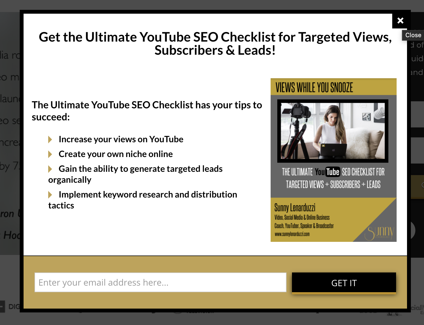Viewport: 424px width, 325px height.
Task: Click the GET IT button
Action: tap(344, 283)
